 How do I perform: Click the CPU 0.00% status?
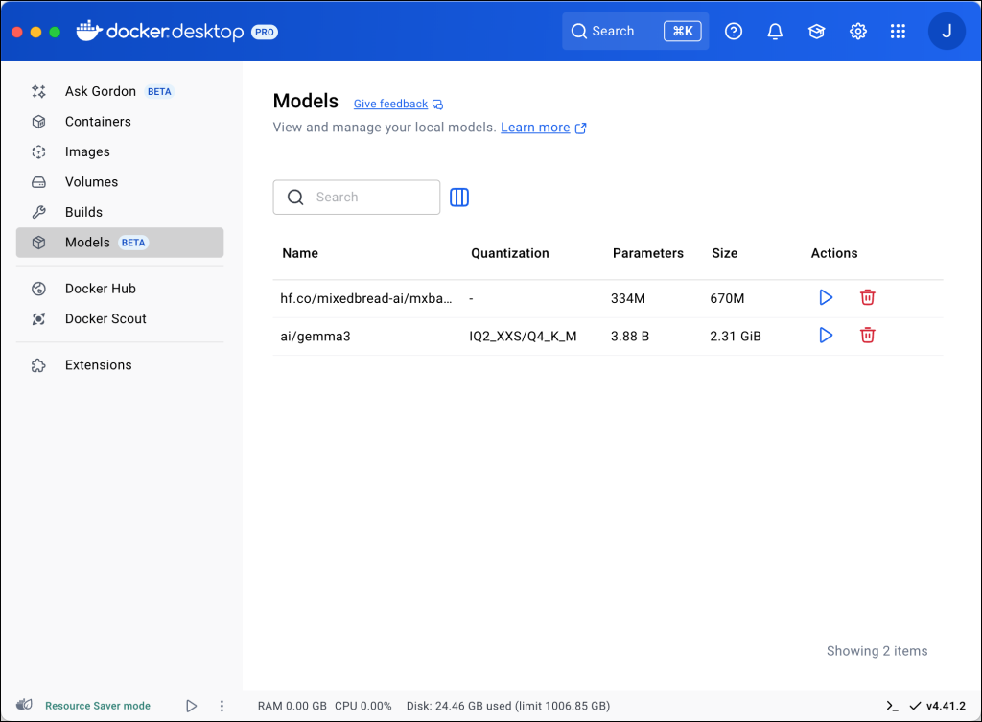[x=363, y=706]
